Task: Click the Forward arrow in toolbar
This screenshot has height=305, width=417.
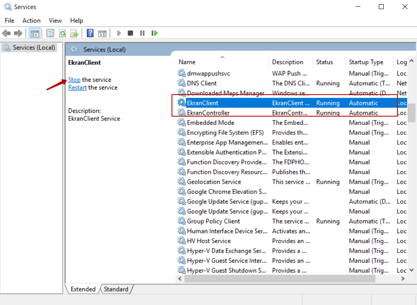Action: point(18,33)
